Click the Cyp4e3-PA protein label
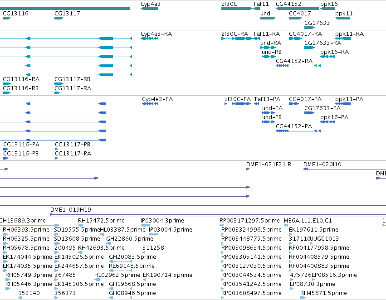This screenshot has width=386, height=300. coord(157,99)
